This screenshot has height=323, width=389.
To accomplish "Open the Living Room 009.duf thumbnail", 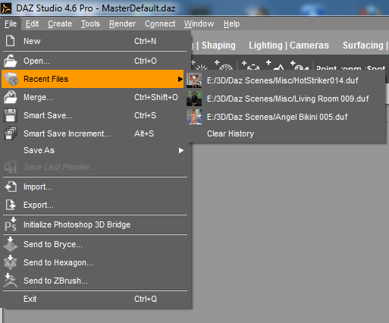I will point(194,99).
